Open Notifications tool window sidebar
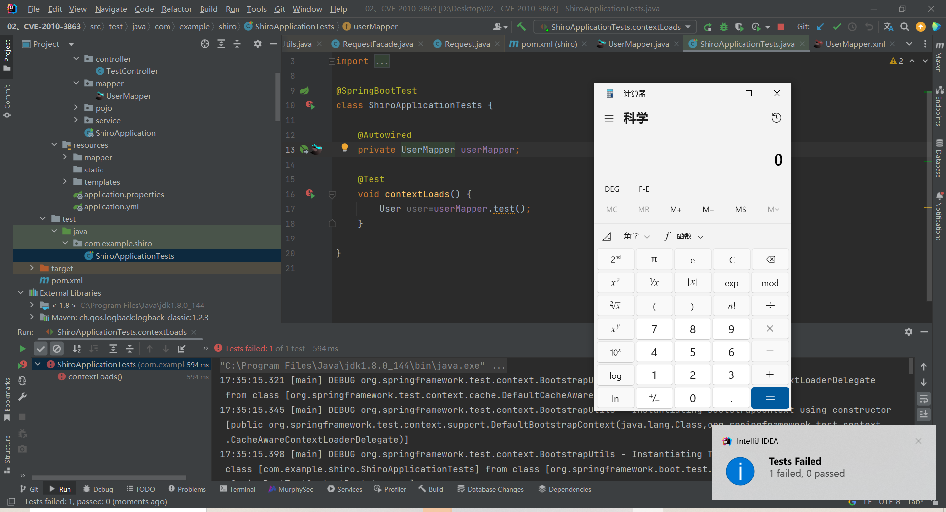 939,216
